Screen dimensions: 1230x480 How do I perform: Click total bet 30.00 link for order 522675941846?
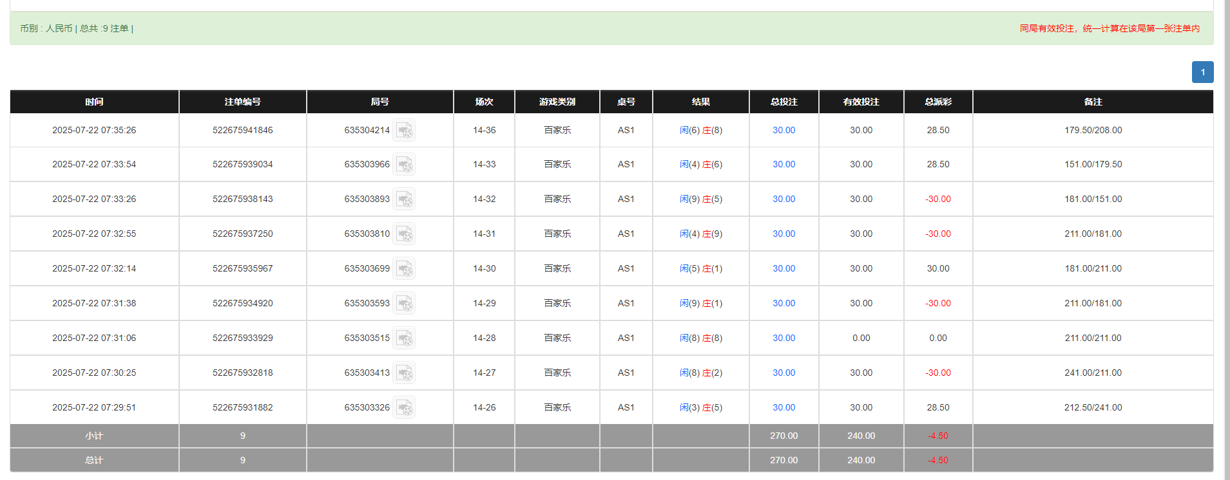783,130
